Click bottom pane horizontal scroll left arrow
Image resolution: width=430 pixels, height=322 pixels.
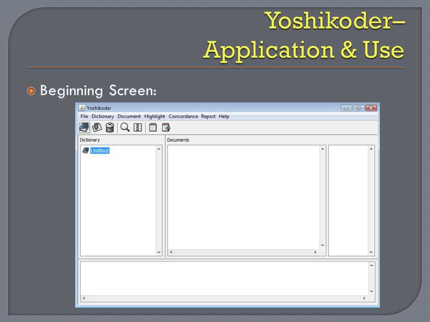[84, 298]
